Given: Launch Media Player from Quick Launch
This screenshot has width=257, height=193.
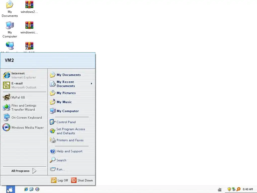Looking at the screenshot, I should pyautogui.click(x=37, y=189).
